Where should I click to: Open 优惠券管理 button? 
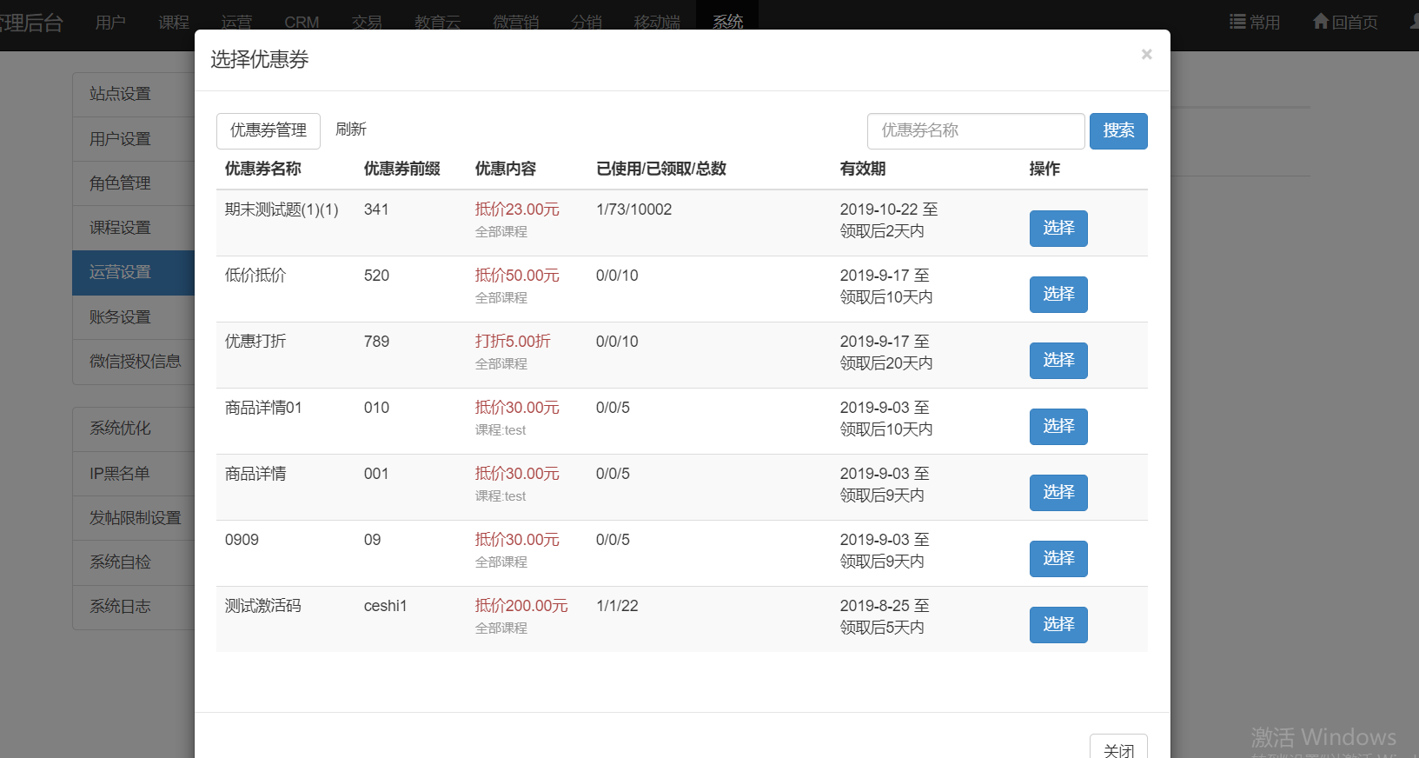click(x=268, y=130)
